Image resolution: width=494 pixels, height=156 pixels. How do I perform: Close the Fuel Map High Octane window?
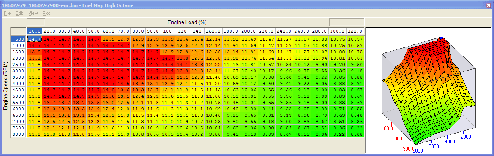(x=489, y=5)
